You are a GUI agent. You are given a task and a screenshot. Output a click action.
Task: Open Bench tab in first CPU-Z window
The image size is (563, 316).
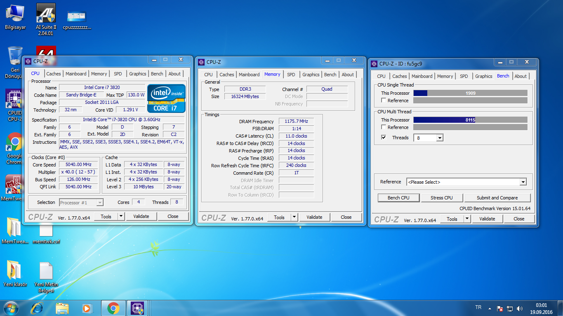tap(157, 74)
